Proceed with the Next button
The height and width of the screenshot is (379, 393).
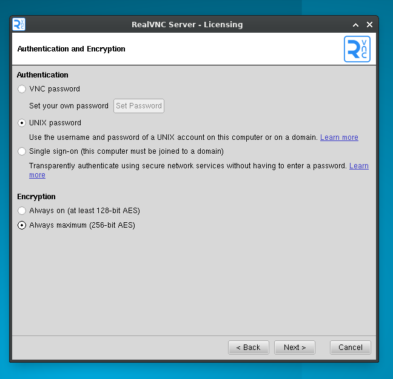click(x=295, y=348)
